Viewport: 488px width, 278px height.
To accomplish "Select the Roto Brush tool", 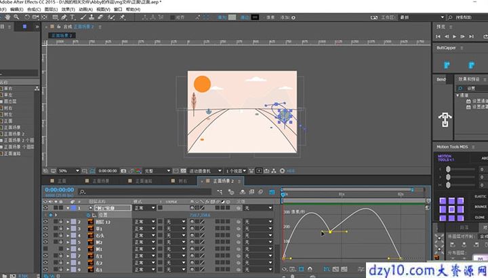I will (x=111, y=17).
